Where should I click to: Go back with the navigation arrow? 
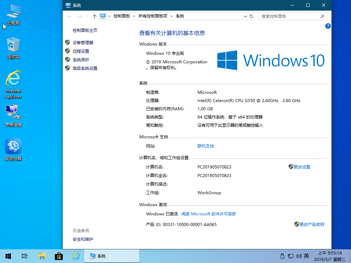coord(69,16)
